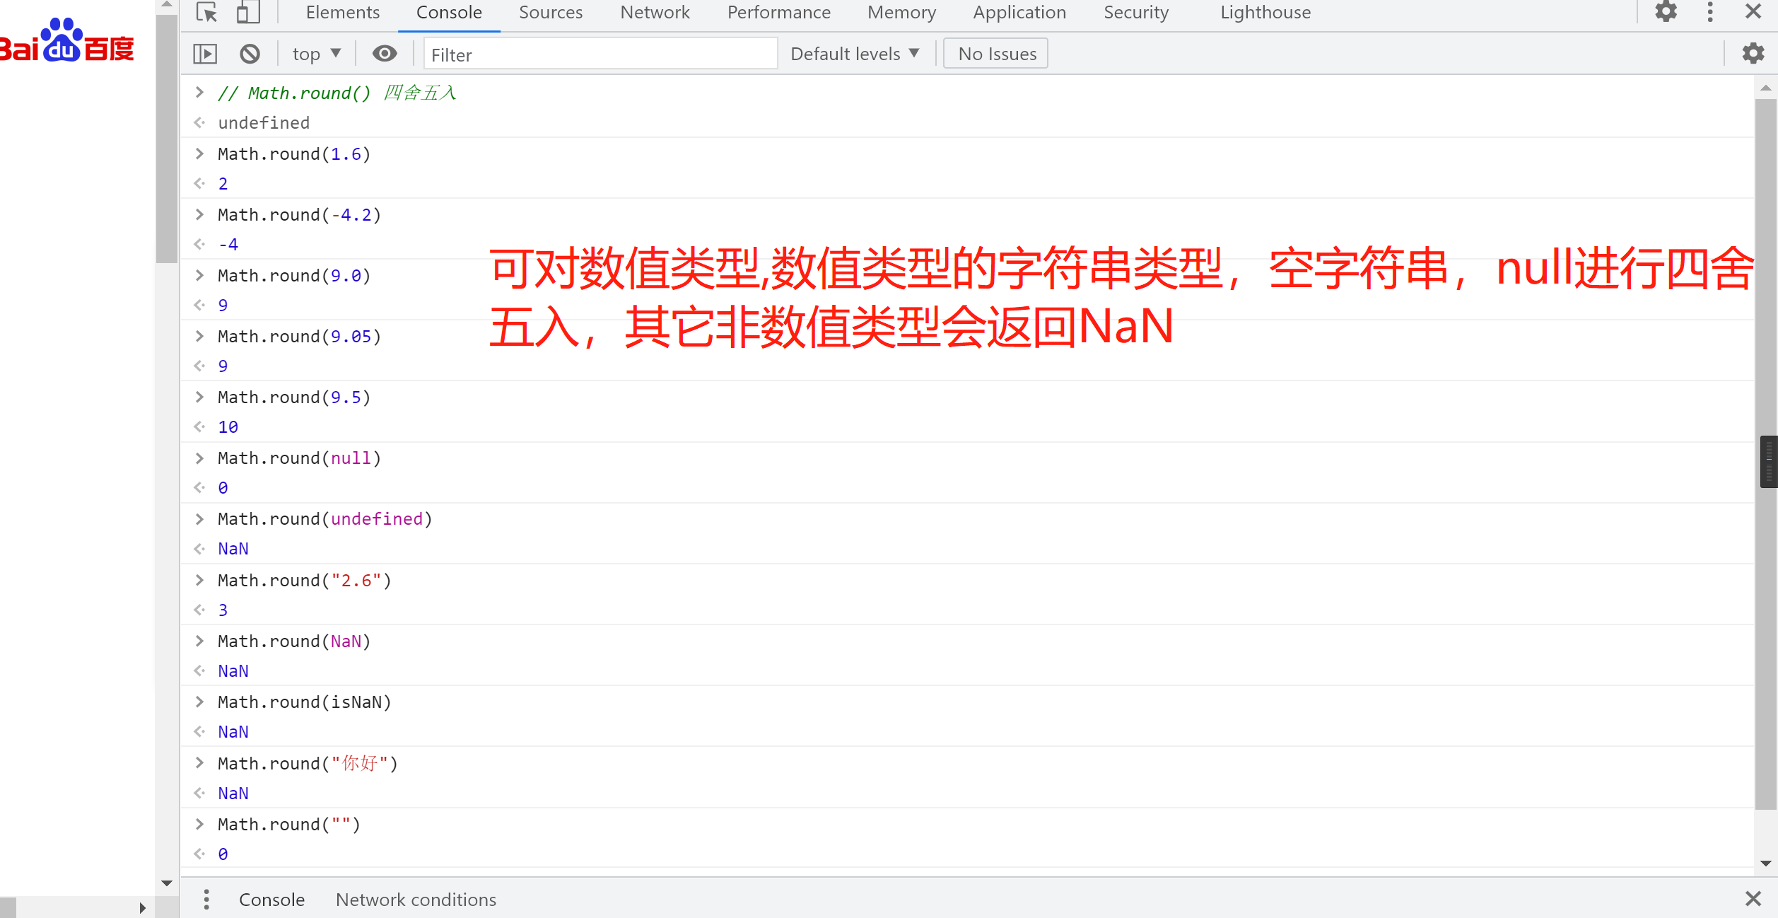Toggle the device toolbar icon
The height and width of the screenshot is (918, 1778).
pos(247,12)
